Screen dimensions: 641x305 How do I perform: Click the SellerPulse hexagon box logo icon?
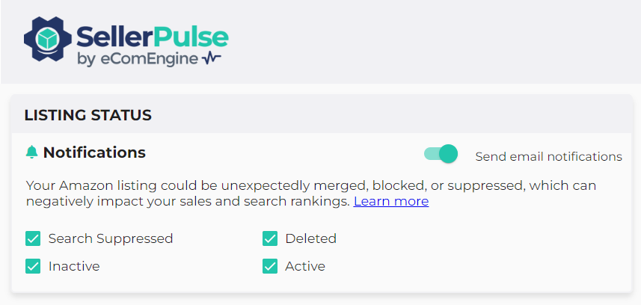(x=49, y=40)
